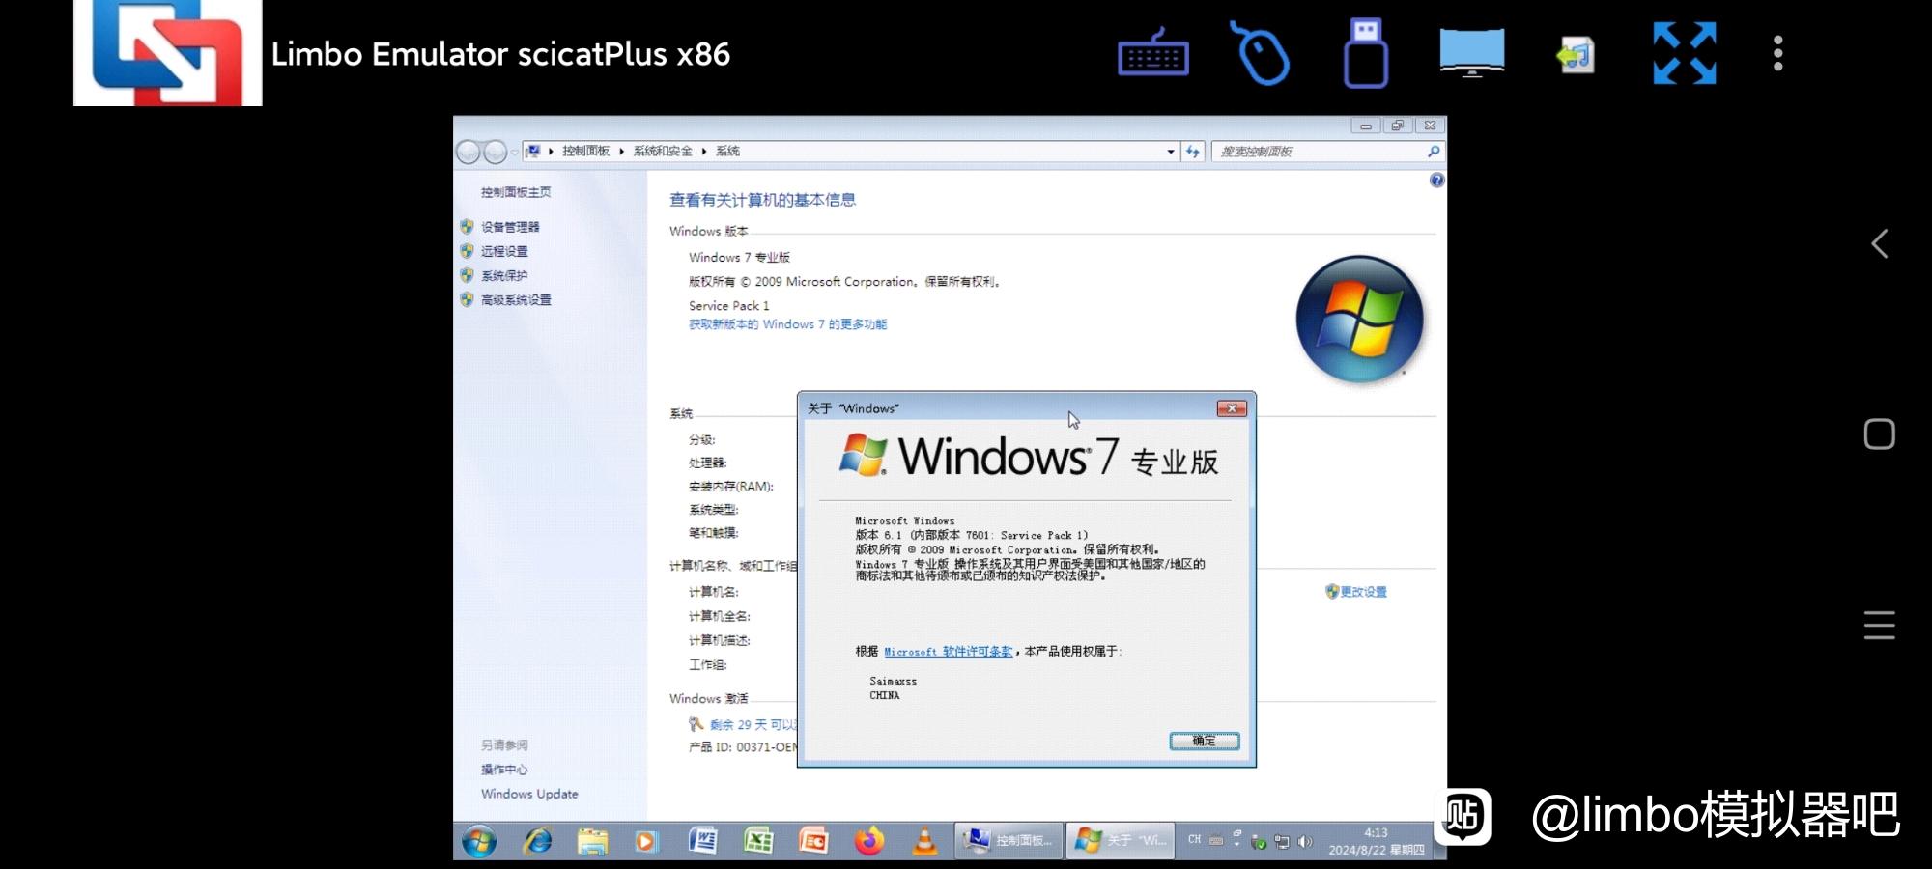Image resolution: width=1932 pixels, height=869 pixels.
Task: Tap the Android back chevron
Action: 1879,243
